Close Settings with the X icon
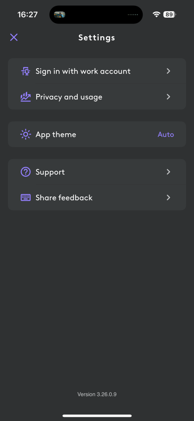This screenshot has height=421, width=194. pos(14,37)
